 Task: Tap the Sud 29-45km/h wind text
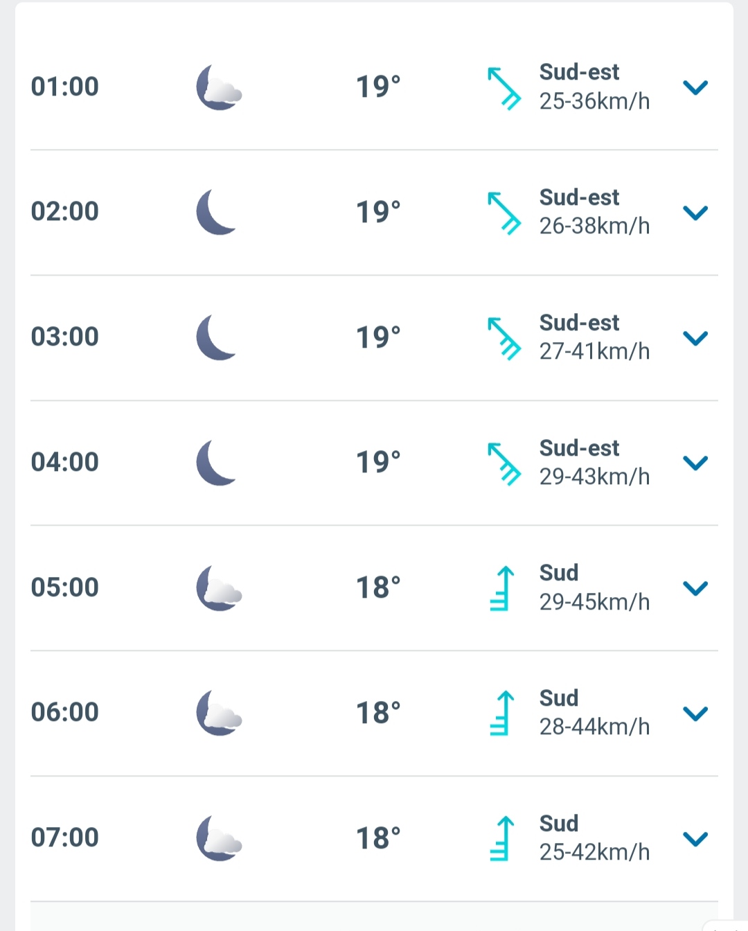pos(594,587)
